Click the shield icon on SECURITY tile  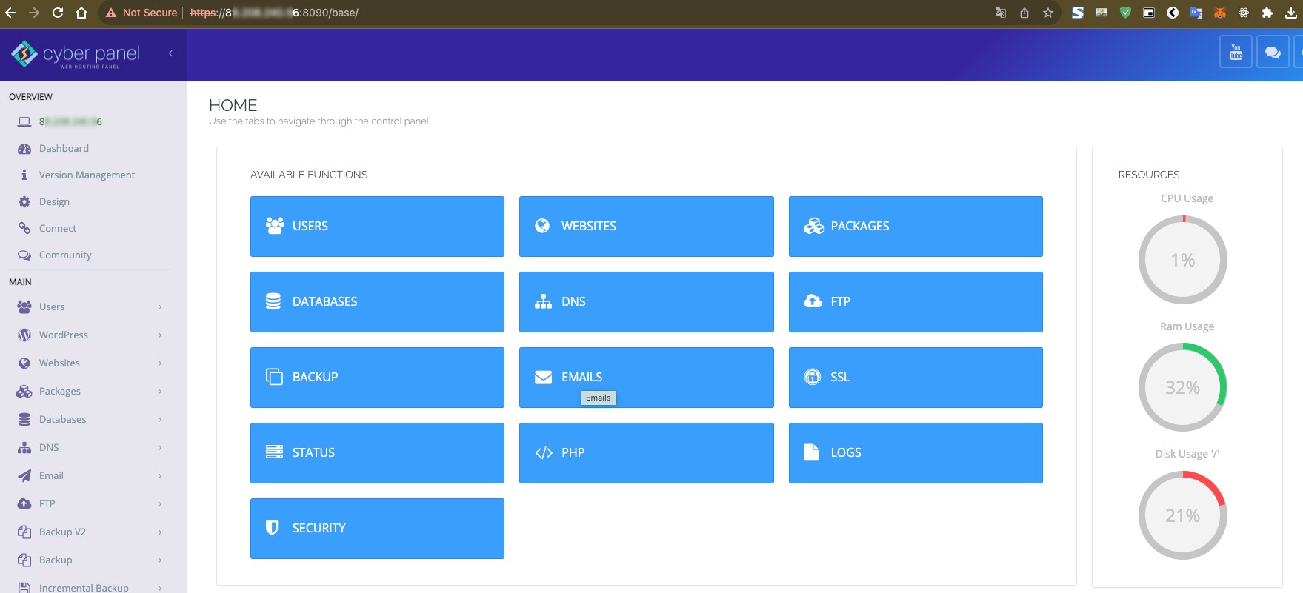pos(272,528)
